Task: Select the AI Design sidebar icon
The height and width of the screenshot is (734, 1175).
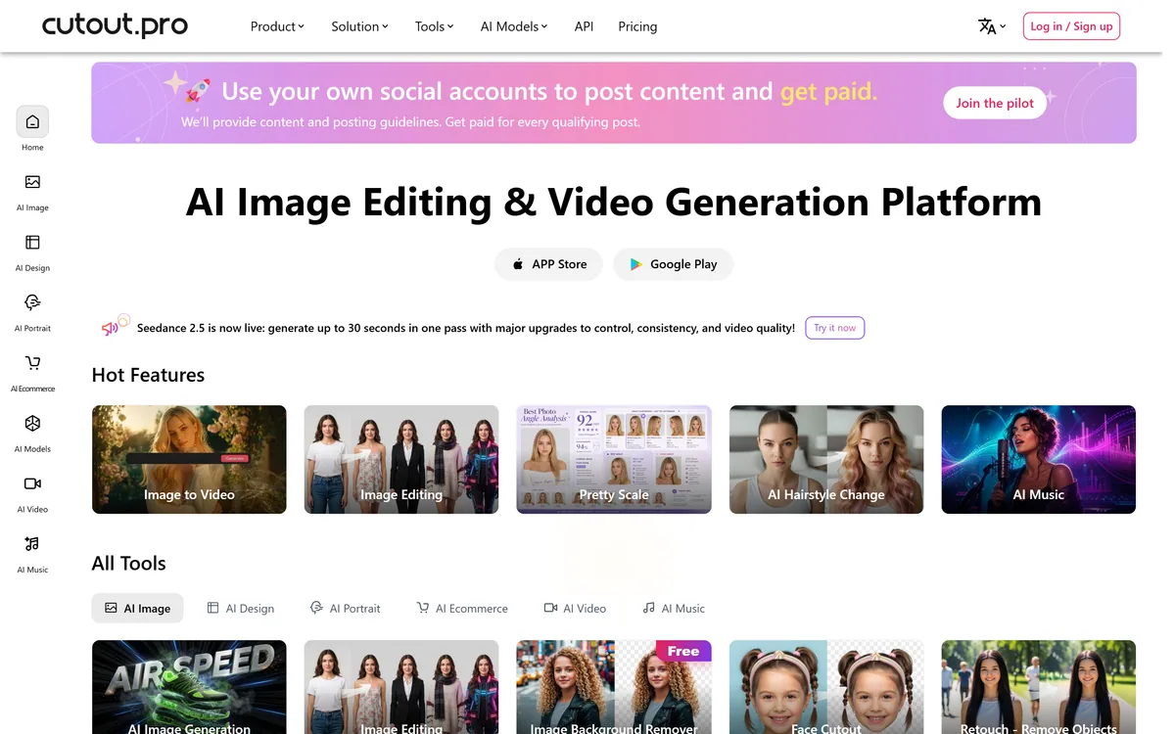Action: [x=32, y=243]
